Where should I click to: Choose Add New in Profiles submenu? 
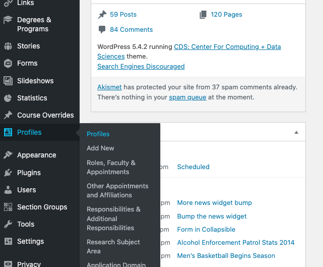click(x=100, y=148)
